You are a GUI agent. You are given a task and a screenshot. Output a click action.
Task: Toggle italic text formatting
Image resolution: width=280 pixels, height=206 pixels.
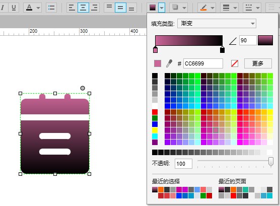point(3,8)
